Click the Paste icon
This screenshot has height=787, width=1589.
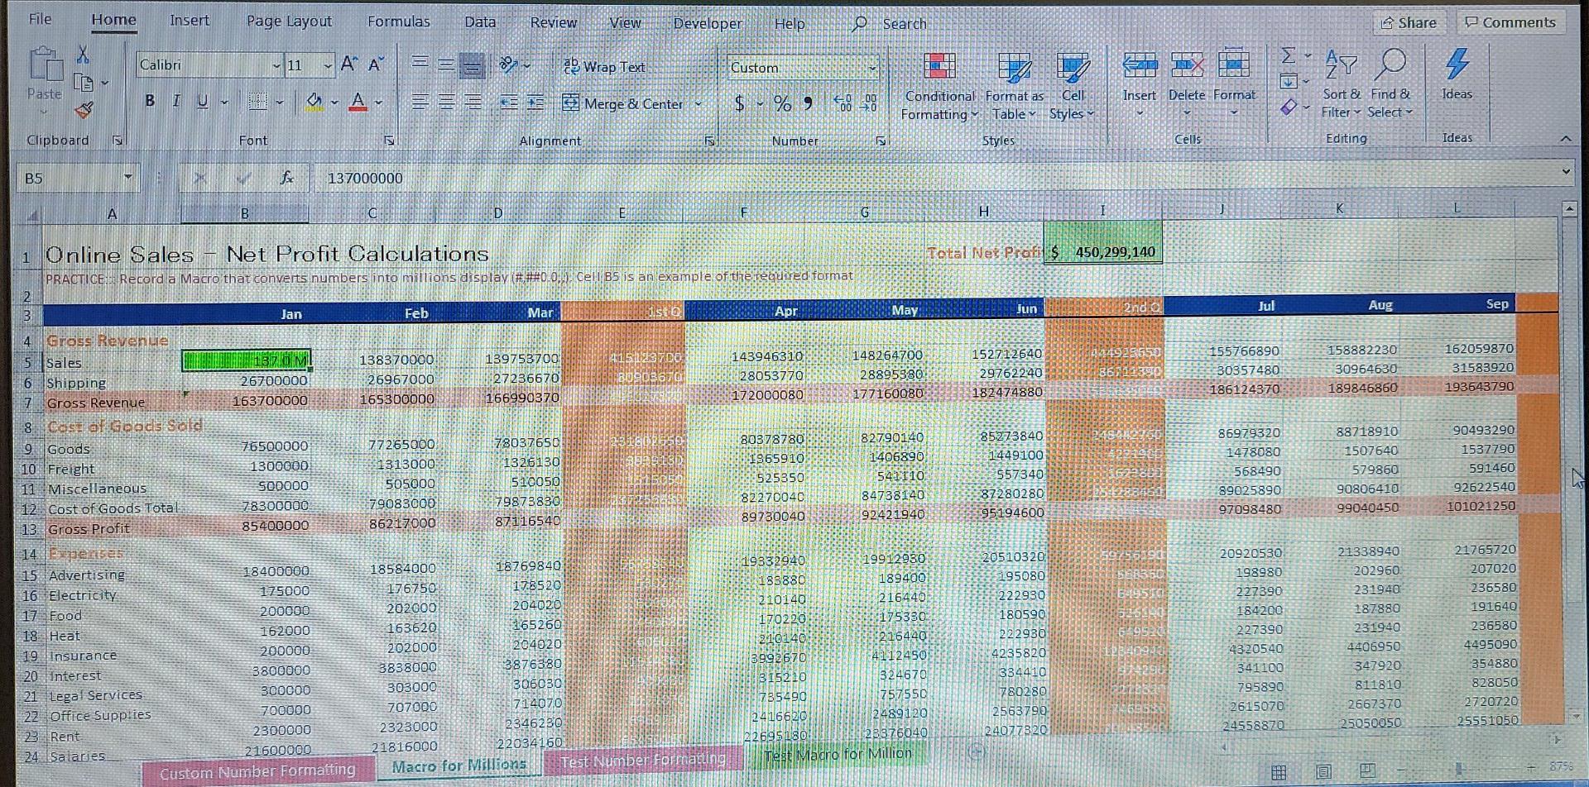click(x=45, y=64)
